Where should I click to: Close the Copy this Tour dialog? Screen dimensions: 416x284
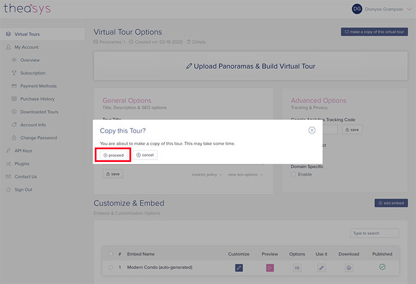point(312,130)
